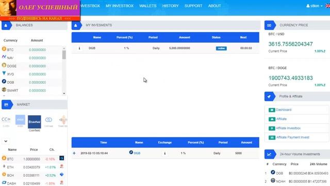This screenshot has height=186, width=330.
Task: Click the Affiliate Payment Invest green icon
Action: pos(272,137)
